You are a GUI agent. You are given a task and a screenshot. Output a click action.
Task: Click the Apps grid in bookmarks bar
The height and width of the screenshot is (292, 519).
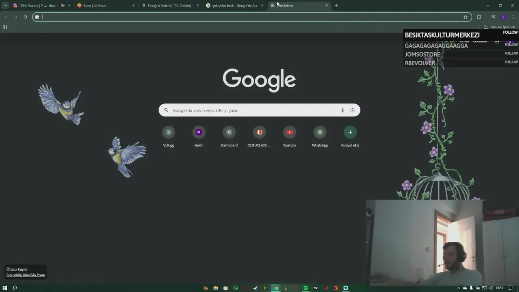(x=5, y=27)
